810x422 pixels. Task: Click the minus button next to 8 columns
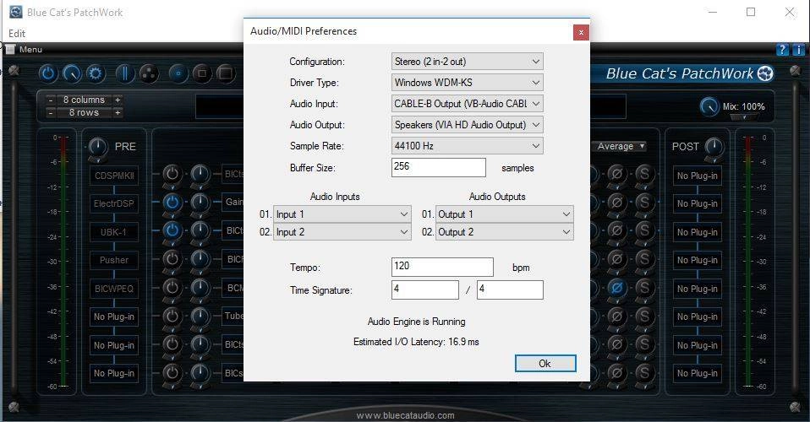[51, 100]
